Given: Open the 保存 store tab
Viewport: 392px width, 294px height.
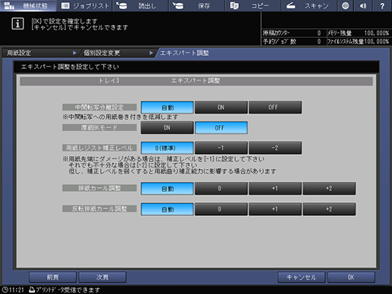Looking at the screenshot, I should click(197, 5).
